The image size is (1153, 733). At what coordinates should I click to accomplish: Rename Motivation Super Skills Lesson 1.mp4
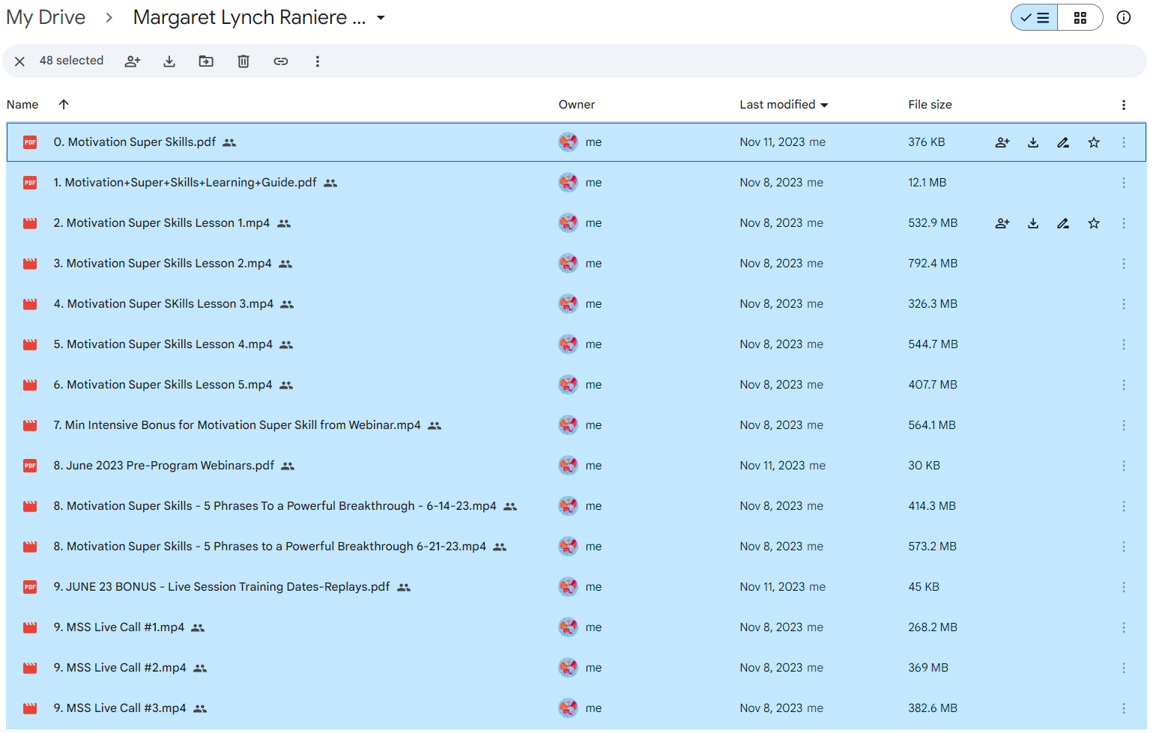click(x=1063, y=223)
